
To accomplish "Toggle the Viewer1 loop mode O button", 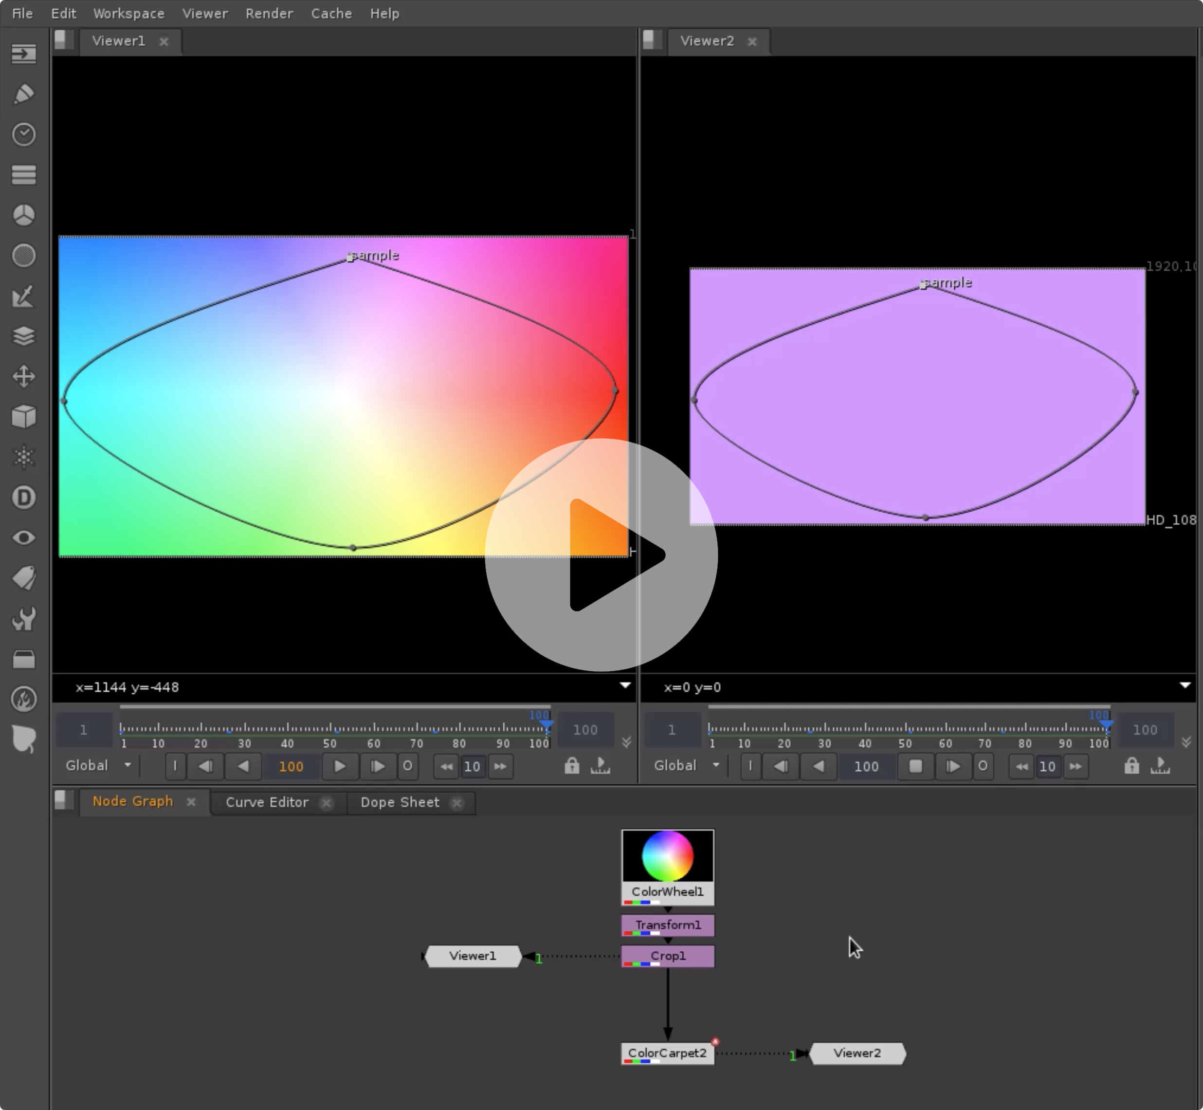I will (x=408, y=766).
